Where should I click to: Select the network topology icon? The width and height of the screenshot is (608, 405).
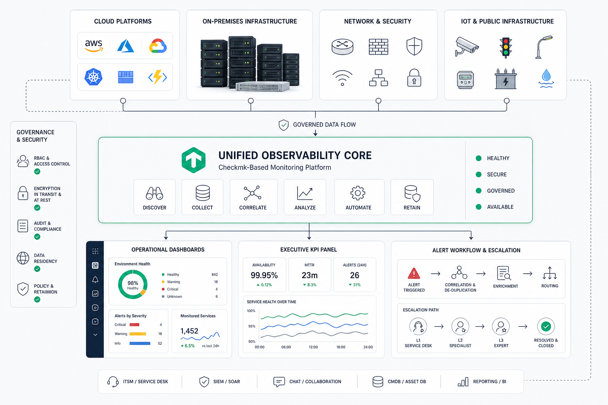tap(378, 78)
